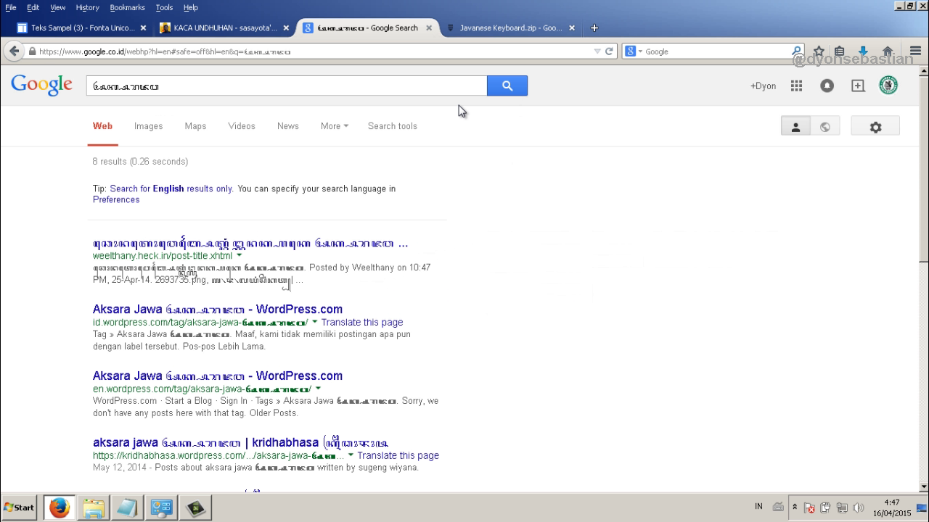Open Aksara Jawa result with id.wordpress.com URL
This screenshot has width=929, height=522.
217,310
